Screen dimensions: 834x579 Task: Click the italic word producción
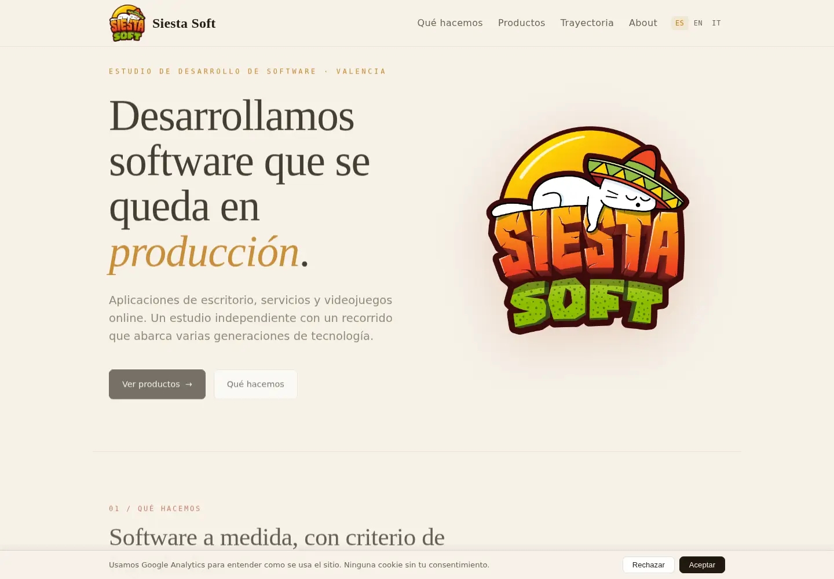tap(204, 252)
